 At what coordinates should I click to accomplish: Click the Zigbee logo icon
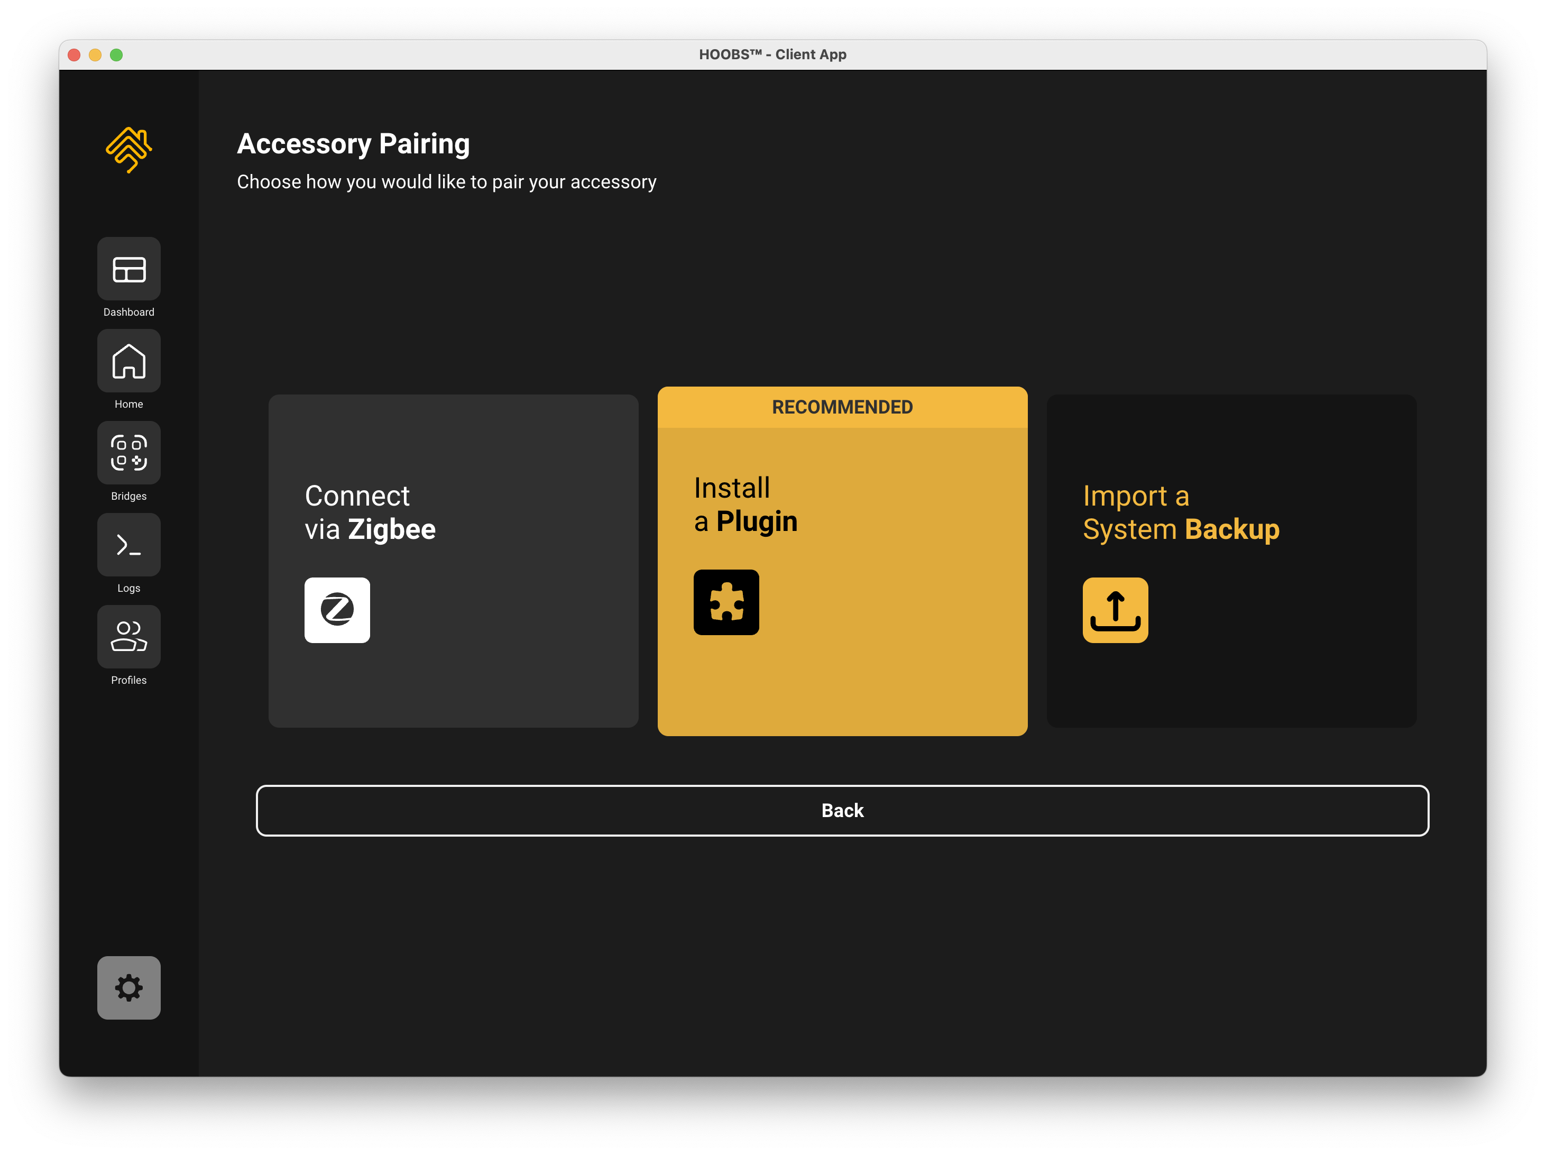(x=337, y=610)
